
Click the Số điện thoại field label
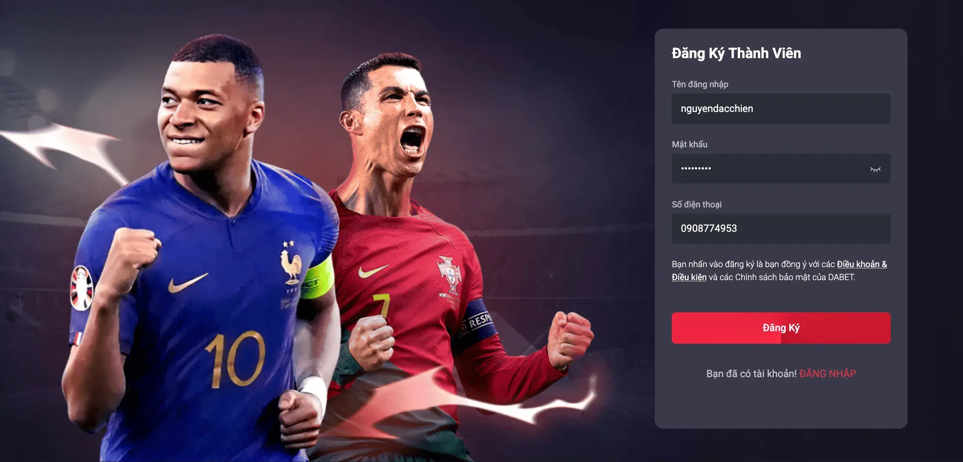pyautogui.click(x=697, y=204)
